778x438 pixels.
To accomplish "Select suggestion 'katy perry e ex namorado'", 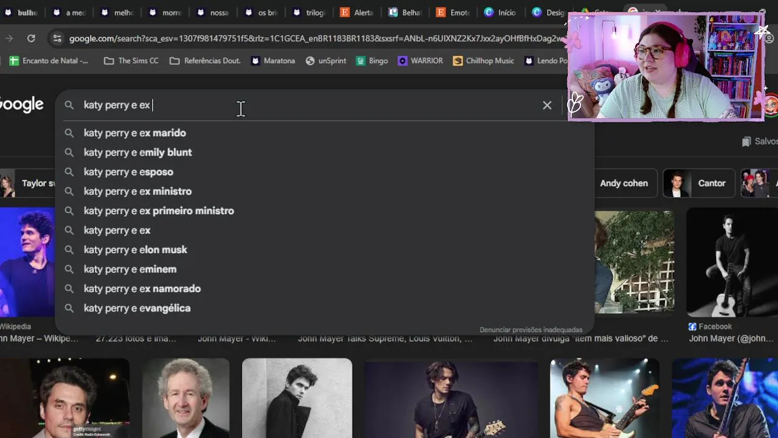I will click(324, 288).
